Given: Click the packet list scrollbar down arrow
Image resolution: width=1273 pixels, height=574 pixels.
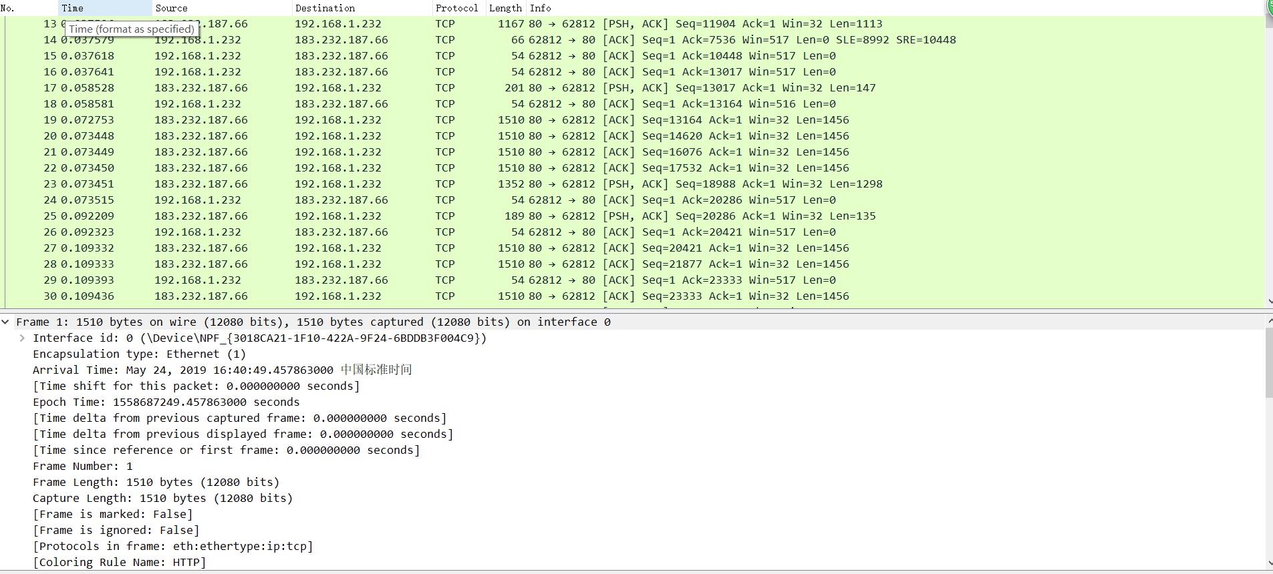Looking at the screenshot, I should [1269, 301].
